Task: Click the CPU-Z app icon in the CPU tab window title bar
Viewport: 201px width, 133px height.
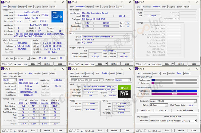Action: 2,2
